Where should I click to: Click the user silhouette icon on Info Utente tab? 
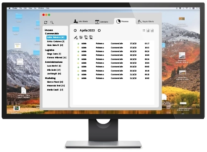76,21
